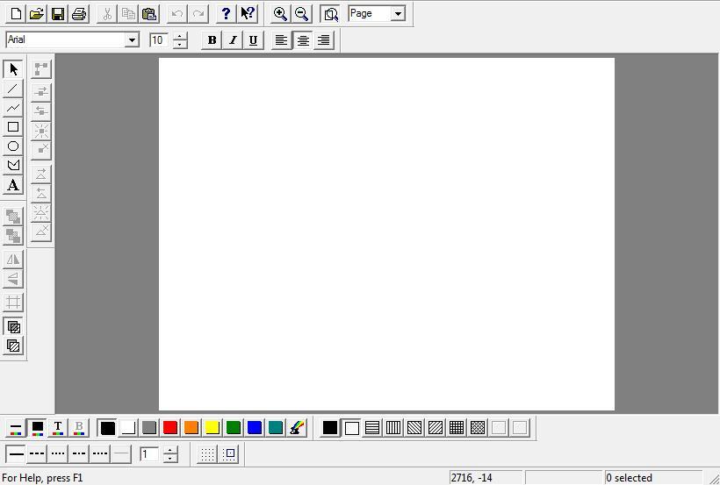The width and height of the screenshot is (720, 485).
Task: Toggle snap to grid icon
Action: 228,454
